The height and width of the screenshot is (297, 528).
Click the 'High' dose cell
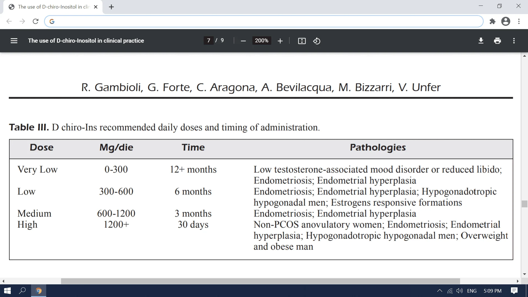click(x=27, y=225)
